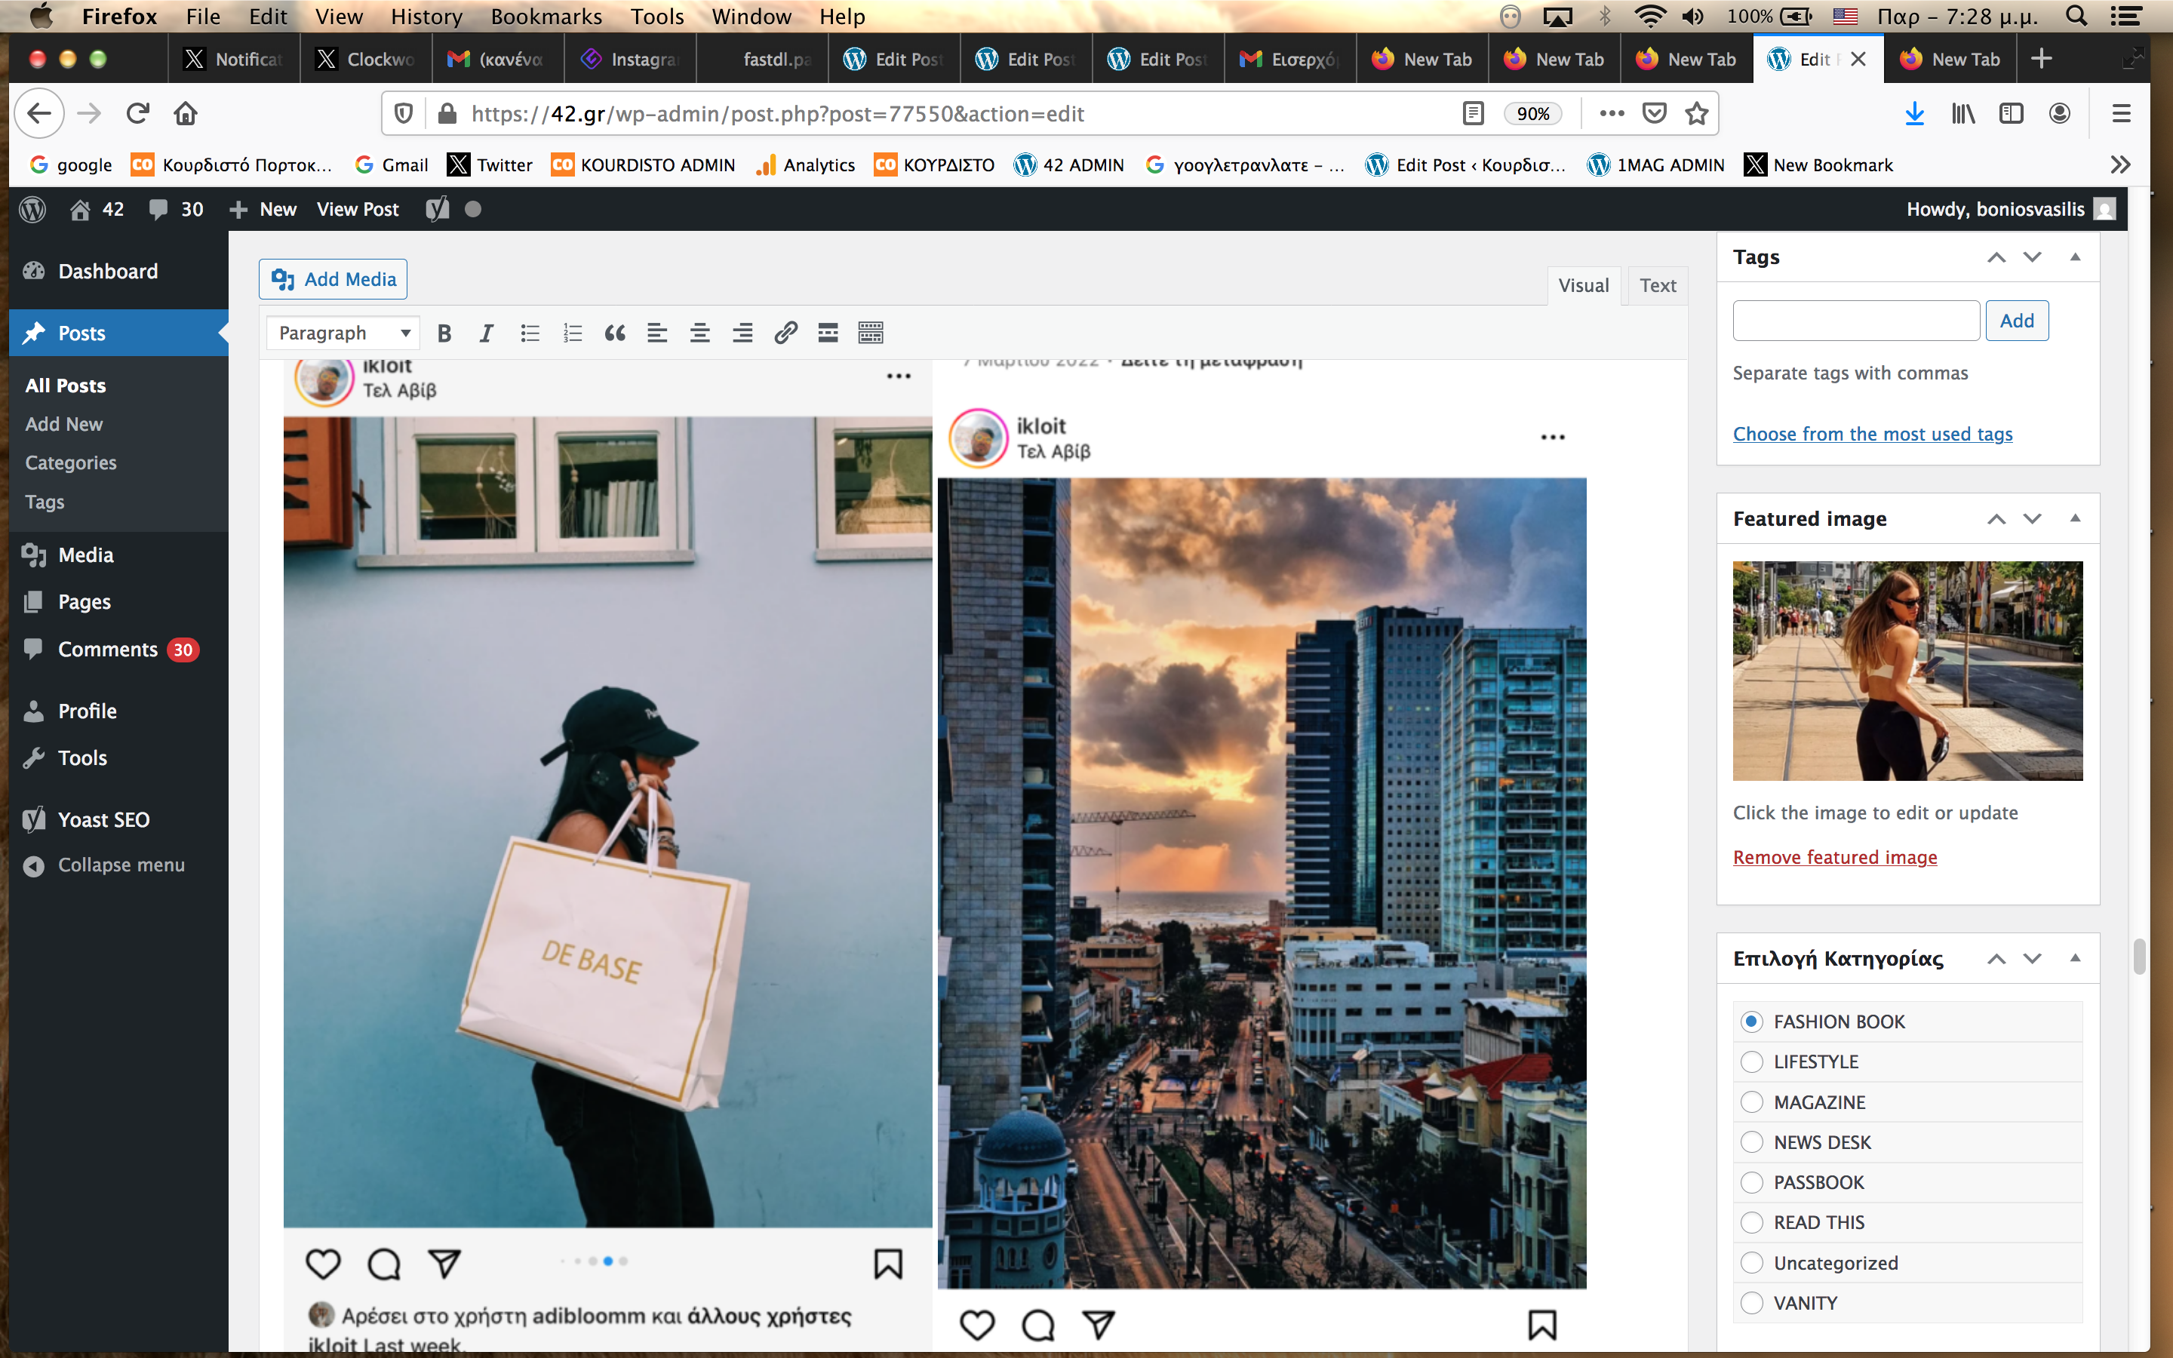Viewport: 2173px width, 1358px height.
Task: Switch to the Text editor tab
Action: click(x=1658, y=286)
